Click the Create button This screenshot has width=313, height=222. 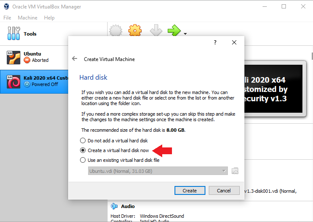pyautogui.click(x=190, y=191)
